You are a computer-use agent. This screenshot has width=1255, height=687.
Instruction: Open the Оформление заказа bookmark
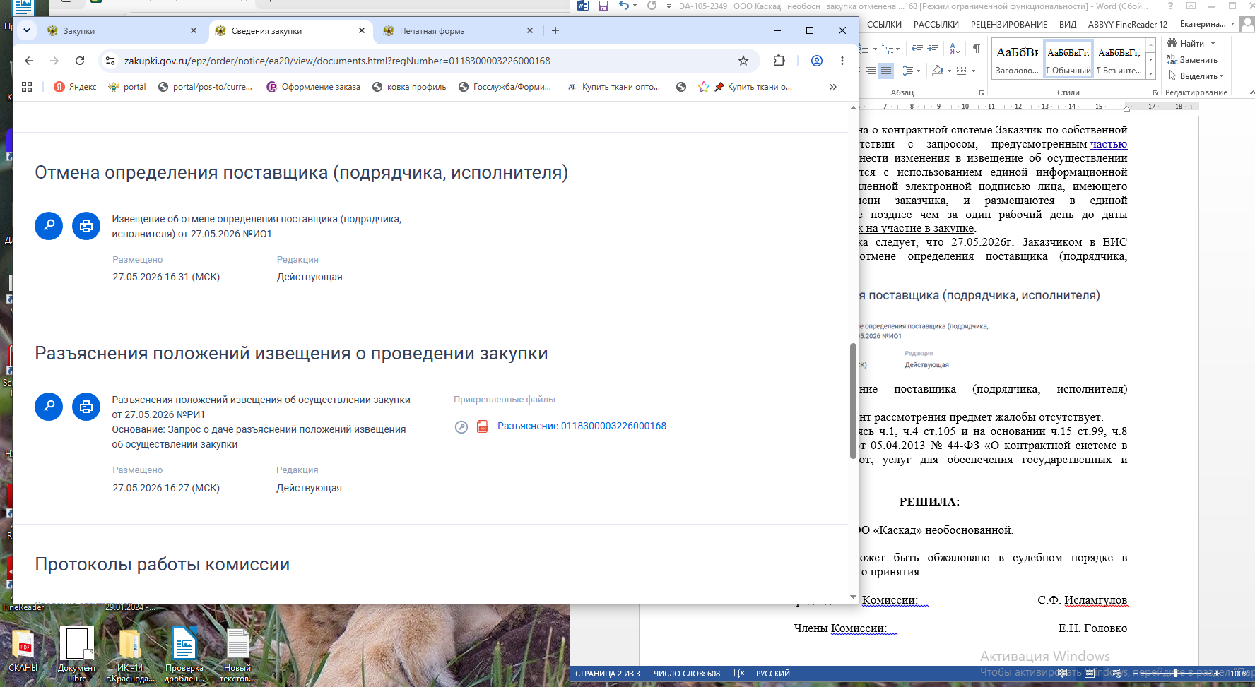click(313, 87)
